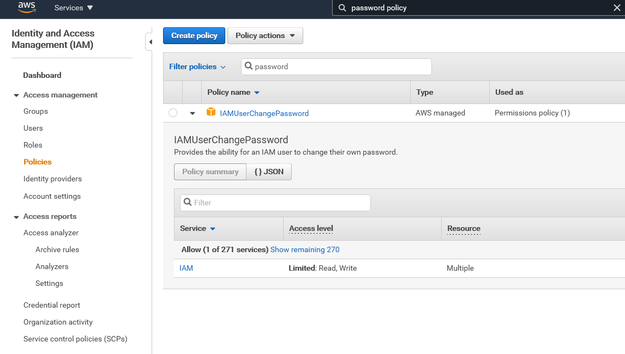Open Roles in the sidebar
Image resolution: width=625 pixels, height=354 pixels.
pos(33,145)
